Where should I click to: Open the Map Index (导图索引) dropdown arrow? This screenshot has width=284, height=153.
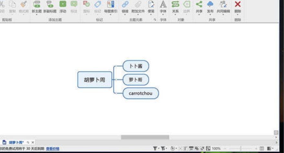tap(111, 14)
